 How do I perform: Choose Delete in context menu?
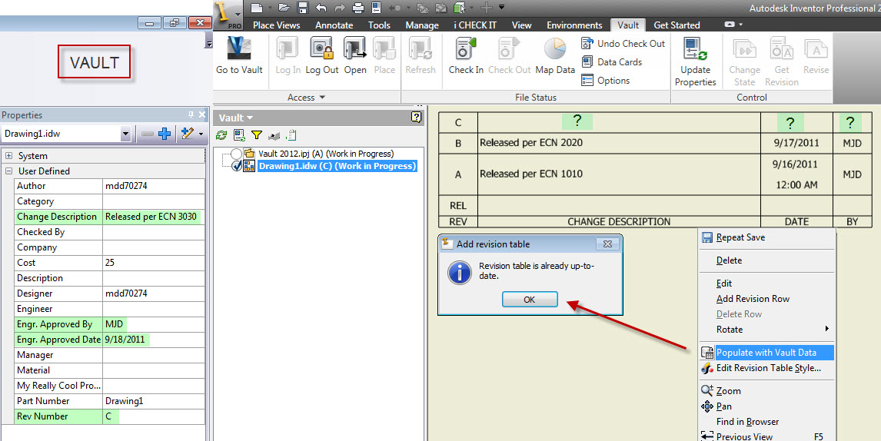[766, 260]
